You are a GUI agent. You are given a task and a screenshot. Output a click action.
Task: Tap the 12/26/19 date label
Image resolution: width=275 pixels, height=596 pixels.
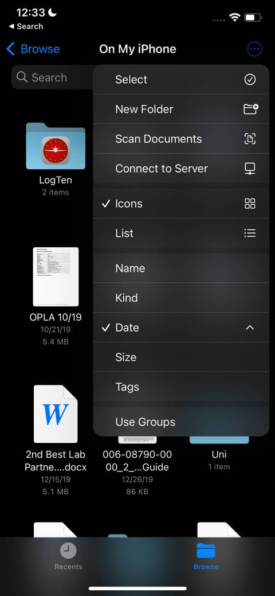coord(137,480)
